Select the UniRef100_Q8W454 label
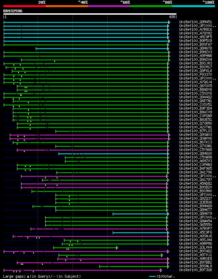The width and height of the screenshot is (218, 279). pyautogui.click(x=196, y=221)
